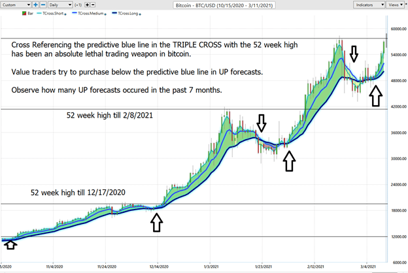This screenshot has width=408, height=273.
Task: Click the Bitcoin BTC/USD symbol title field
Action: click(x=224, y=5)
